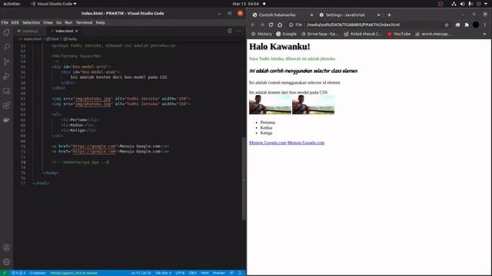The image size is (492, 276).
Task: Click the html breadcrumb in the editor
Action: [x=53, y=39]
